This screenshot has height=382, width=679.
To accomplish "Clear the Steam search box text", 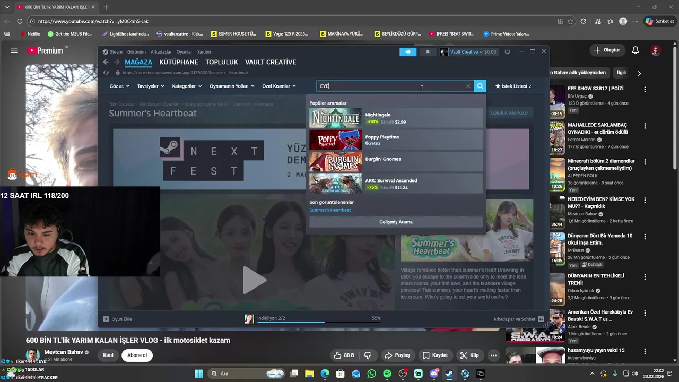I will [468, 86].
